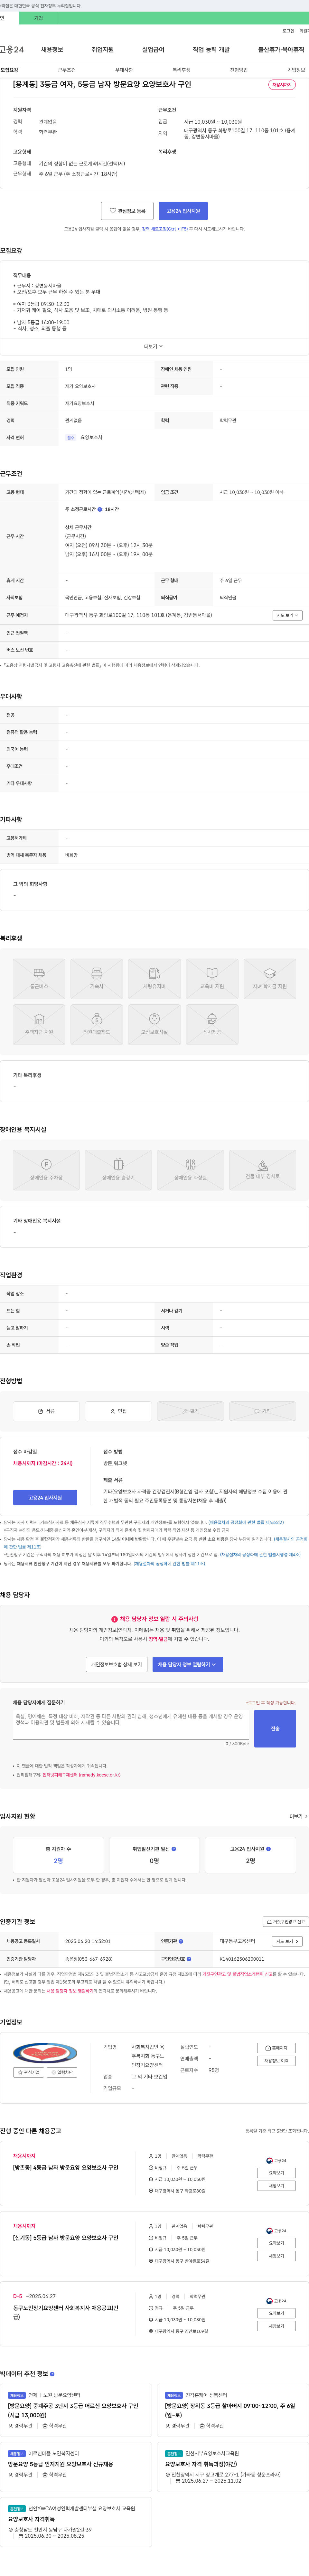The image size is (309, 2576).
Task: Open the 지도 보기 dropdown for workplace
Action: point(287,615)
